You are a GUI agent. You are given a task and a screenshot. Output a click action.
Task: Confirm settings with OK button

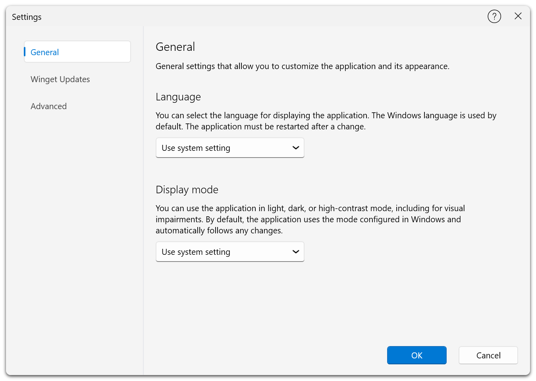tap(417, 355)
